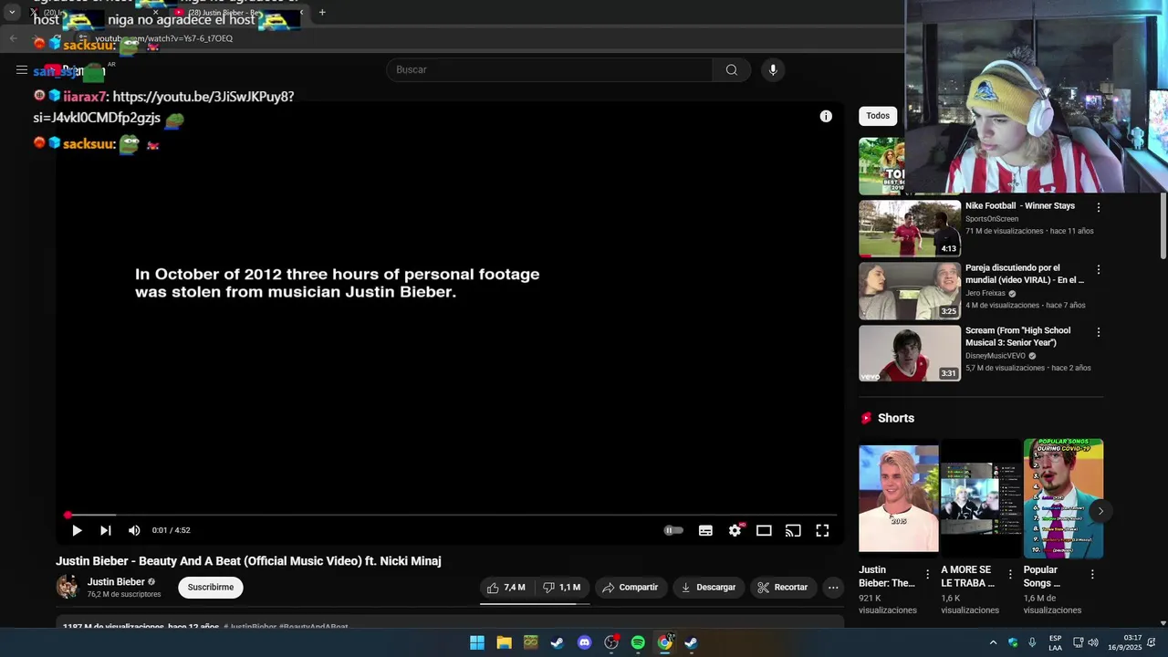1168x657 pixels.
Task: Open Nike Football Winner Stays thumbnail
Action: (x=910, y=228)
